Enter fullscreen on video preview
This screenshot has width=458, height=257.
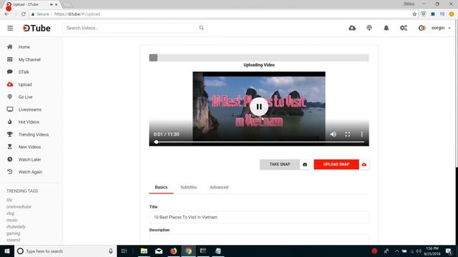tap(348, 134)
